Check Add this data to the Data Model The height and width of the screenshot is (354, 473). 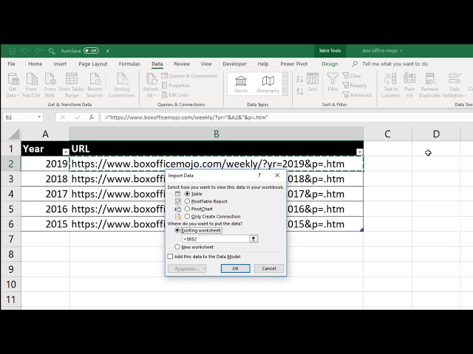[171, 257]
